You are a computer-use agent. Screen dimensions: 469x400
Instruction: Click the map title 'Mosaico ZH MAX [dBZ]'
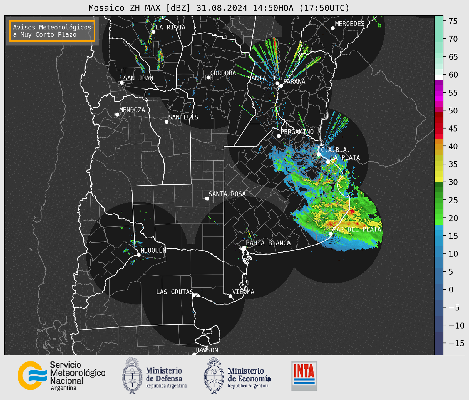[140, 8]
